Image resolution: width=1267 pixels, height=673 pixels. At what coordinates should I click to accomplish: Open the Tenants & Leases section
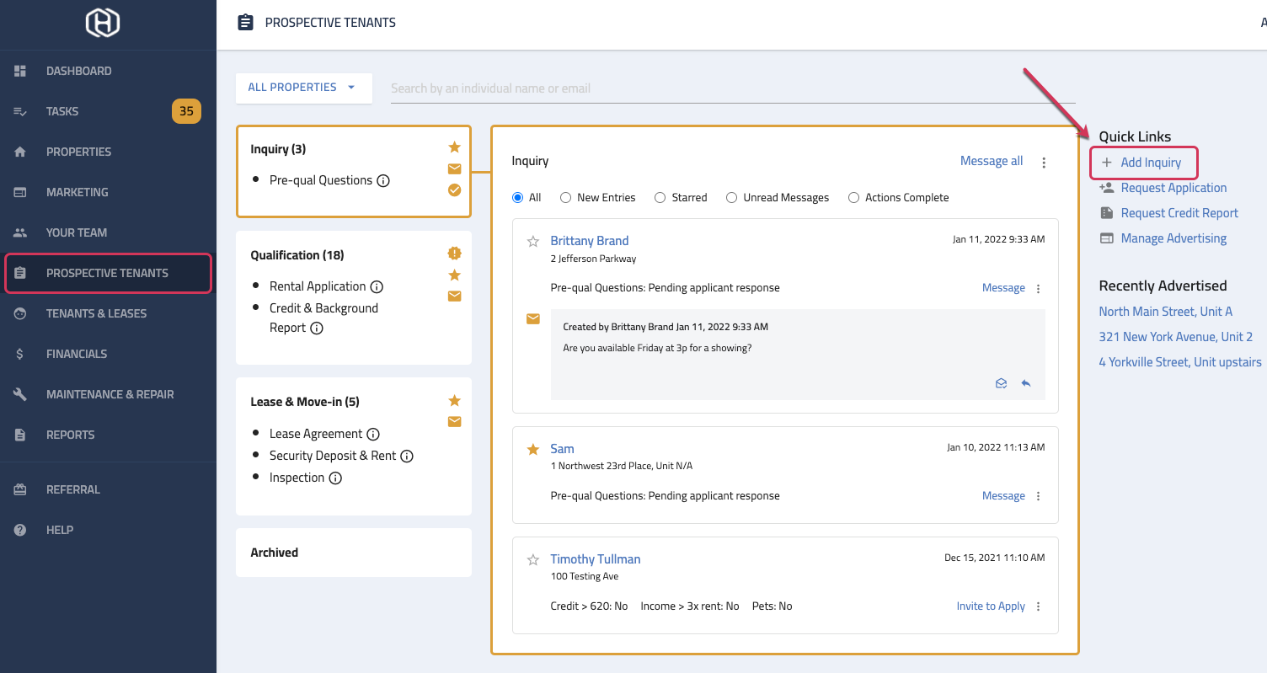[x=108, y=313]
